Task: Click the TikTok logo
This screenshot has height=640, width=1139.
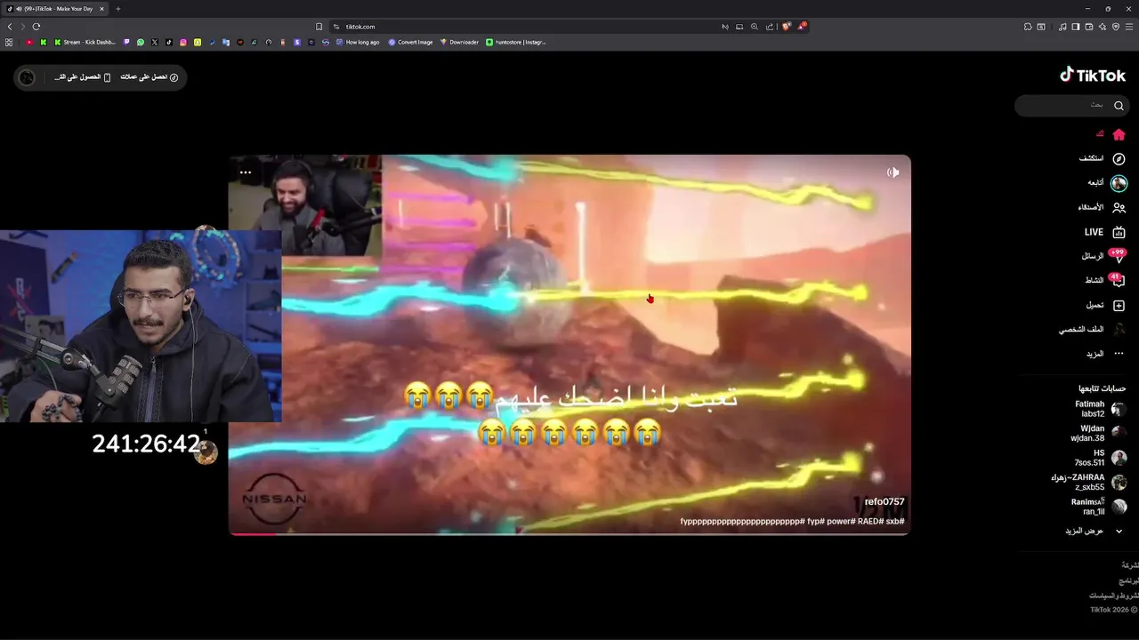Action: (1093, 76)
